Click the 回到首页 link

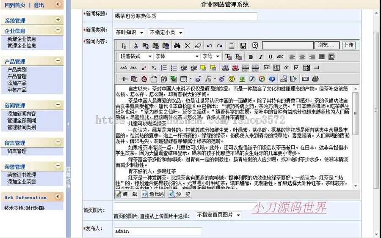tap(15, 5)
